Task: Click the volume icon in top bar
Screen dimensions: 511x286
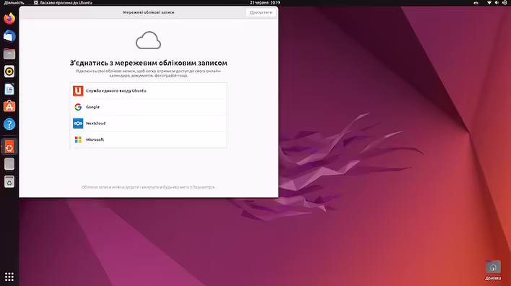Action: point(497,3)
